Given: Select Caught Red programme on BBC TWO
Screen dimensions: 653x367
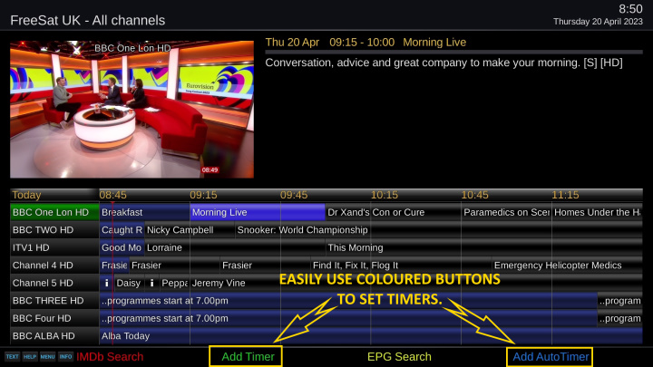Looking at the screenshot, I should [122, 230].
